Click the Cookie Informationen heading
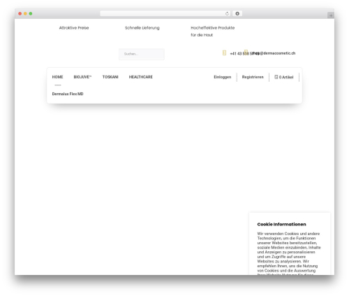349x296 pixels. [x=281, y=224]
